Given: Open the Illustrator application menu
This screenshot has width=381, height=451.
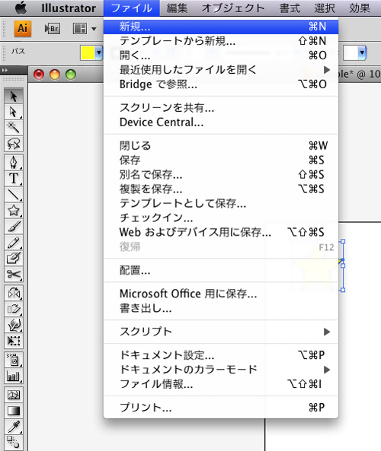Looking at the screenshot, I should (69, 8).
